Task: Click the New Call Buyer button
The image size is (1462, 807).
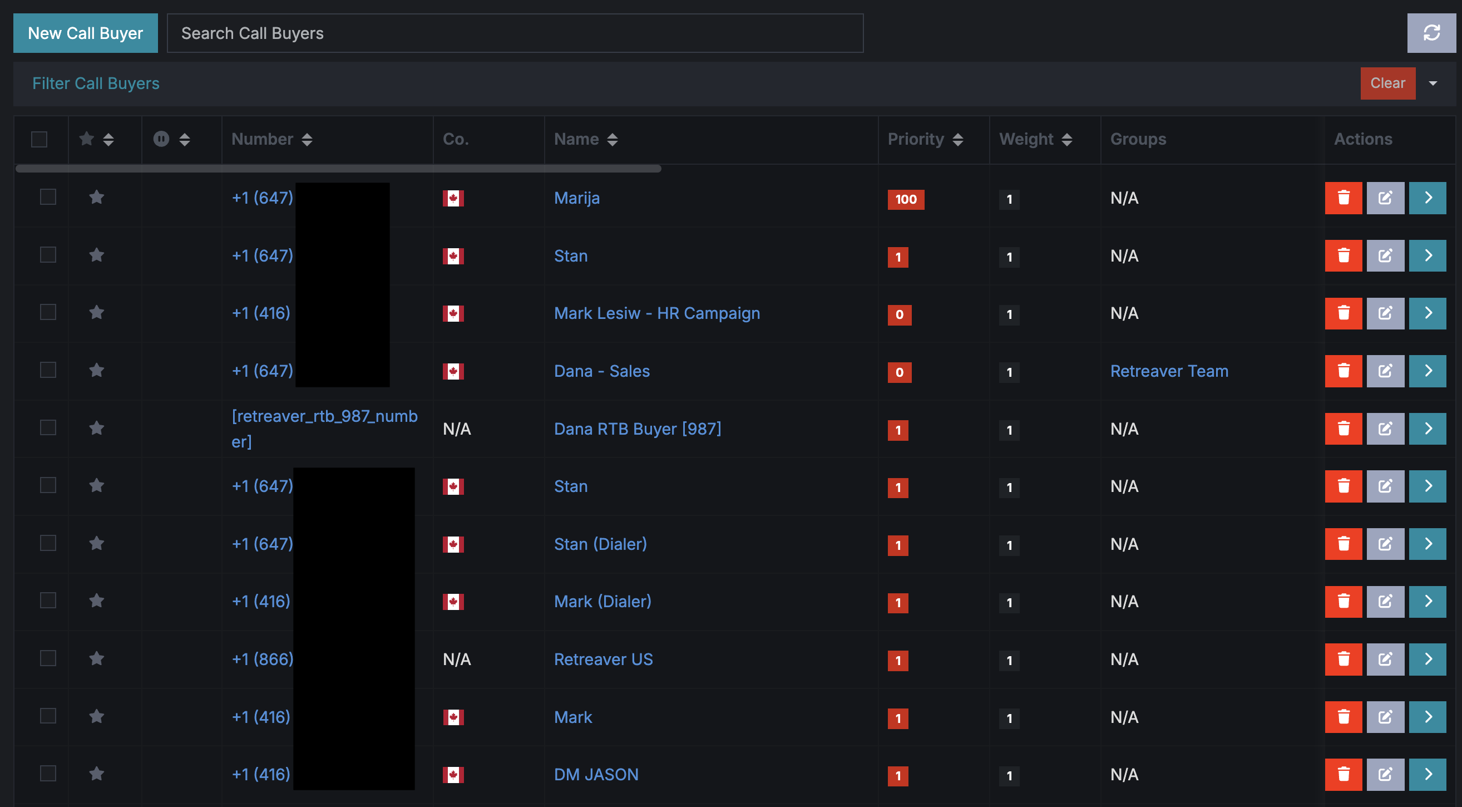Action: pyautogui.click(x=86, y=33)
